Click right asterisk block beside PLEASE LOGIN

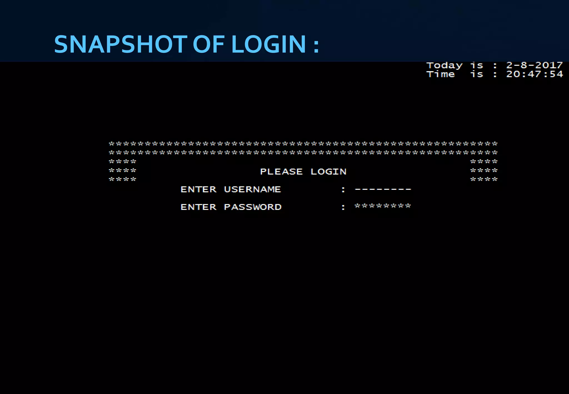484,170
